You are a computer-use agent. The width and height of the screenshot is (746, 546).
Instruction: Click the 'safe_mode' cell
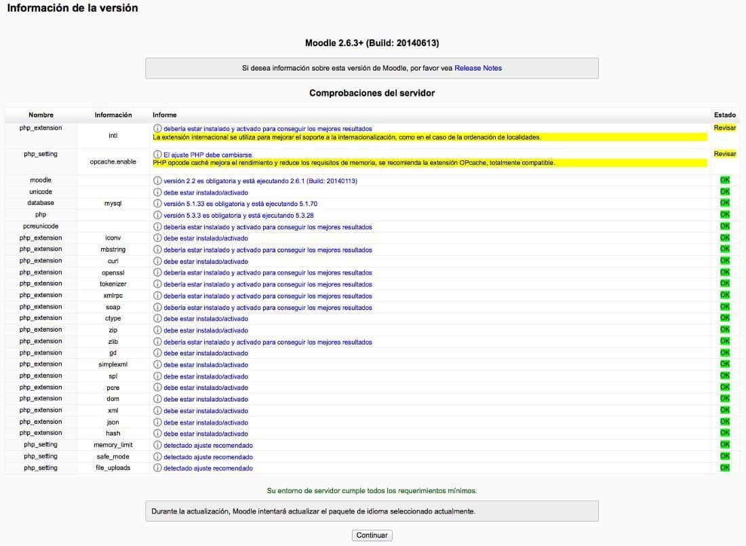[x=113, y=457]
